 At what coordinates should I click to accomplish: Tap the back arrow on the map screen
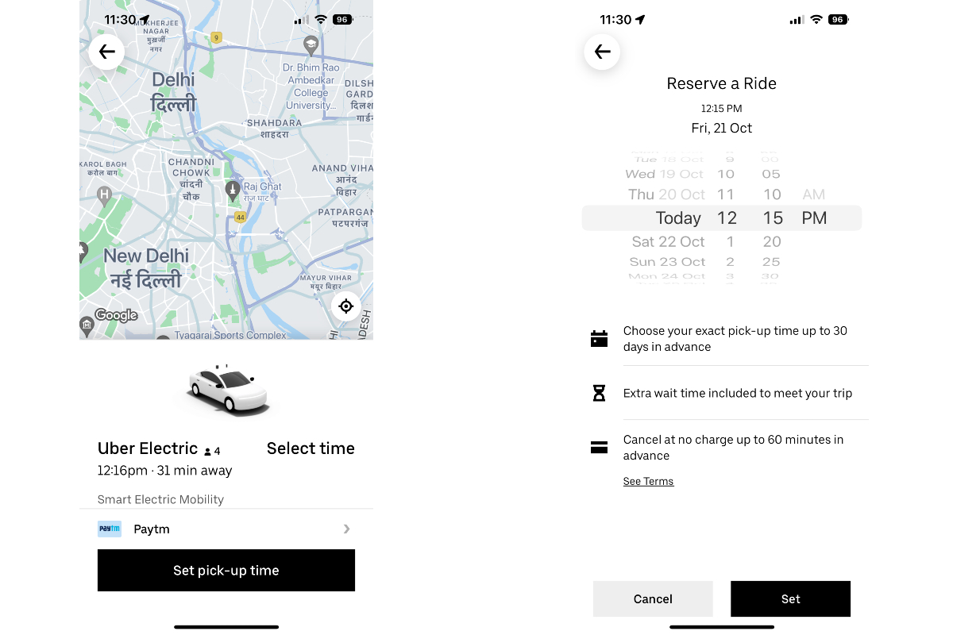[106, 52]
